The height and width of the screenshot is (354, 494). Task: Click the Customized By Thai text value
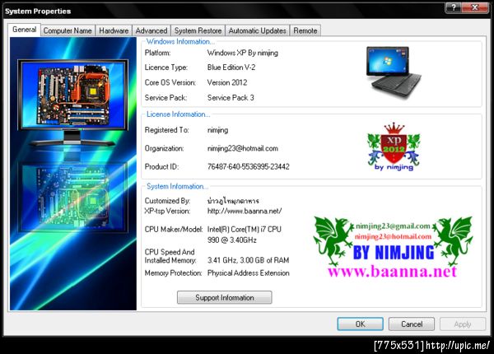233,201
